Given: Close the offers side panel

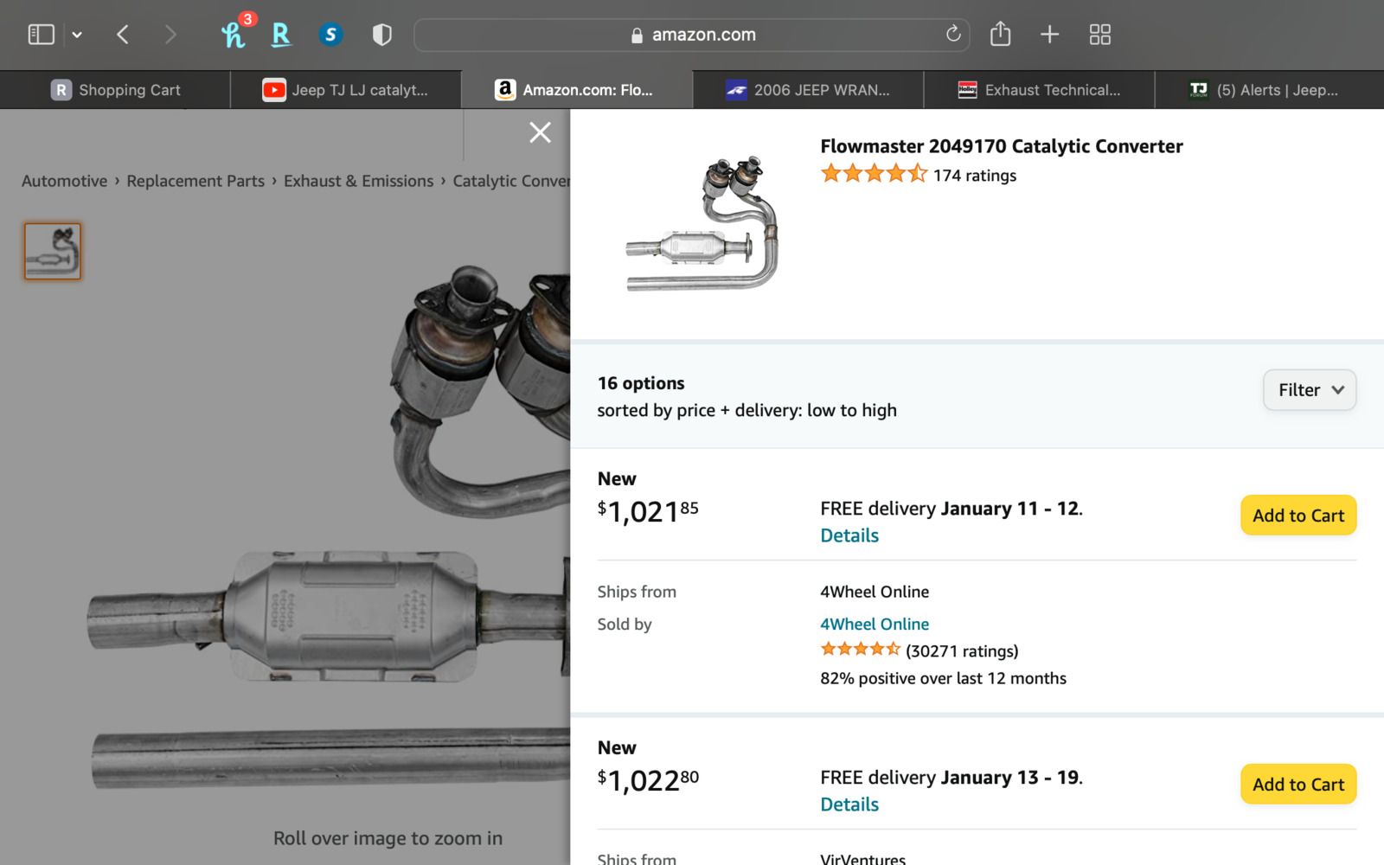Looking at the screenshot, I should (x=540, y=132).
